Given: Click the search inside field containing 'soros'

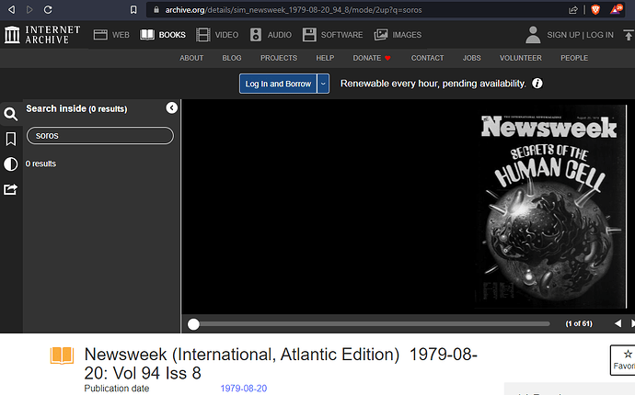Looking at the screenshot, I should pos(100,135).
